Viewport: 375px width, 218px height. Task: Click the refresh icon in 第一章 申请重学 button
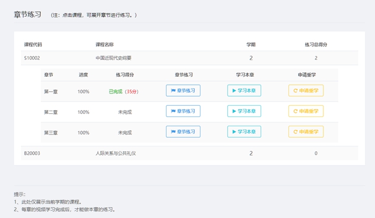point(295,91)
